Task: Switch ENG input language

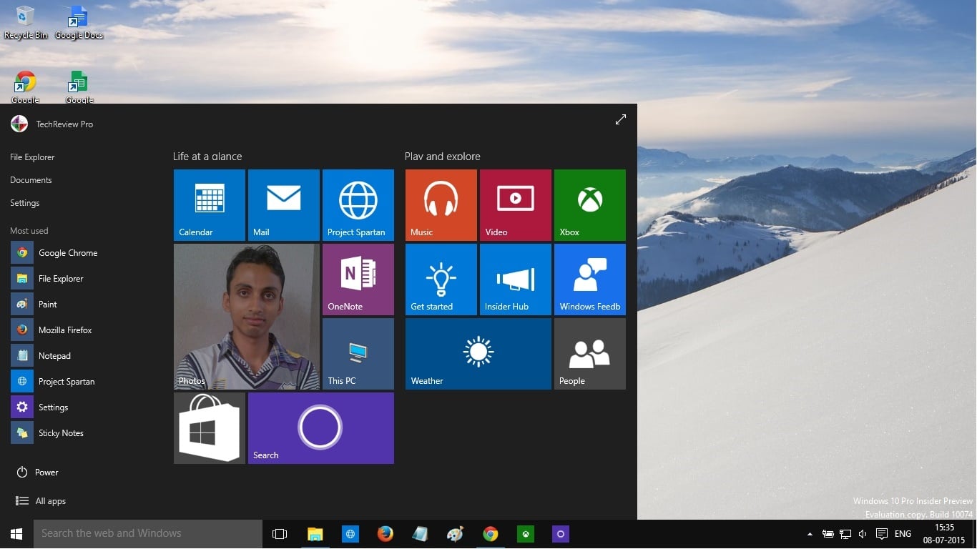Action: click(x=903, y=534)
